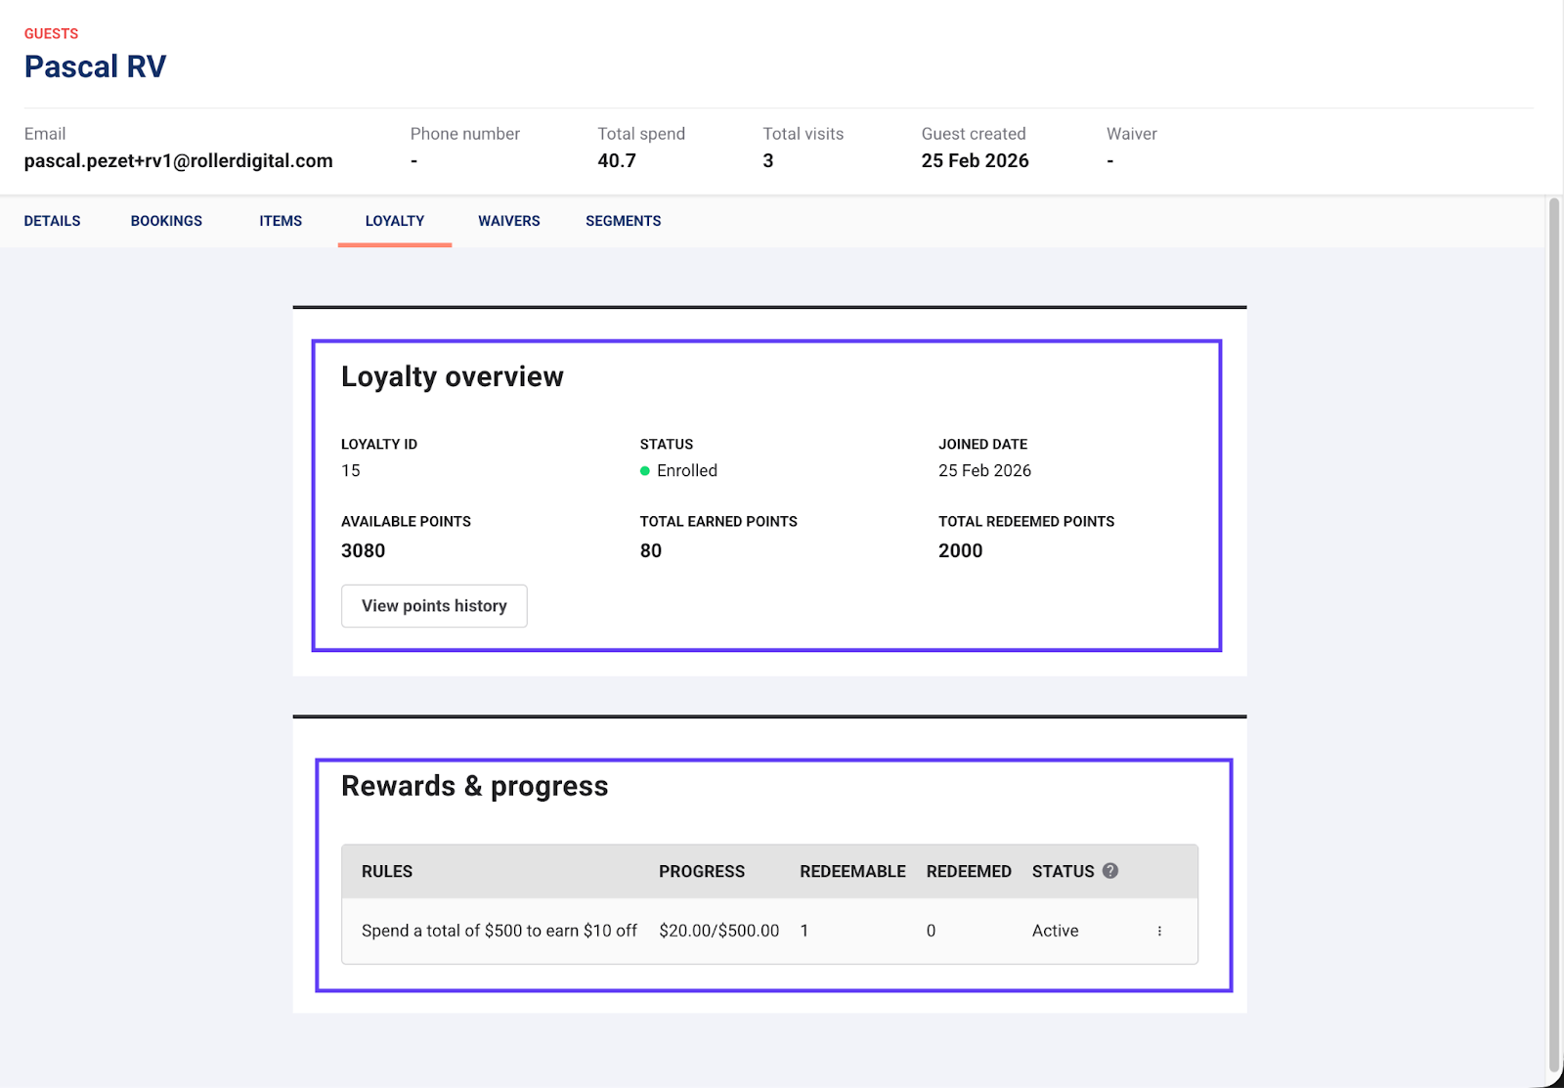Open the BOOKINGS tab
Screen dimensions: 1564x1088
coord(166,221)
